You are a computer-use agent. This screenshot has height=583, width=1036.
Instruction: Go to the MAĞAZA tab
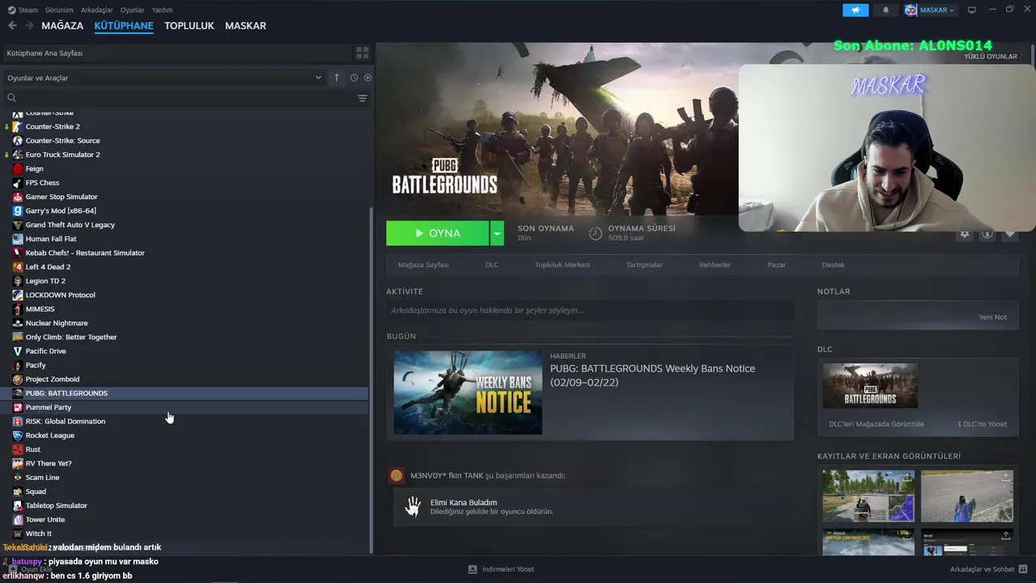[x=62, y=26]
